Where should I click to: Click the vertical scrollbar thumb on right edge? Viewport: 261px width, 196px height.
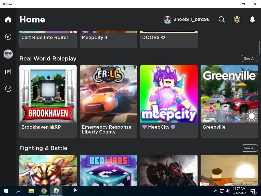point(260,48)
